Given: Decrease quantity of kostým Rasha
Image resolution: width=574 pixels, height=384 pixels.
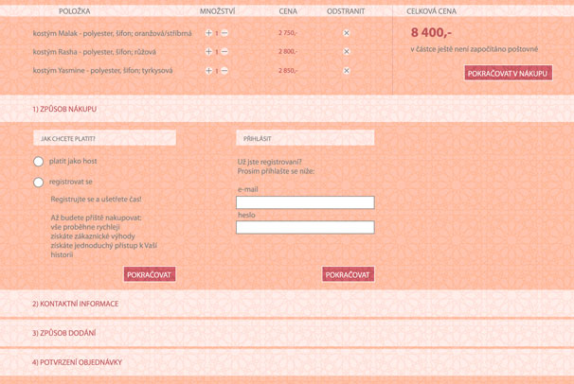Looking at the screenshot, I should (224, 52).
